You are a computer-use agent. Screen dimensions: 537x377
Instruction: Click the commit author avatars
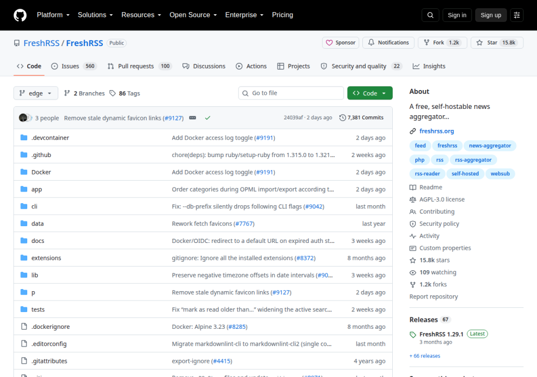click(25, 118)
